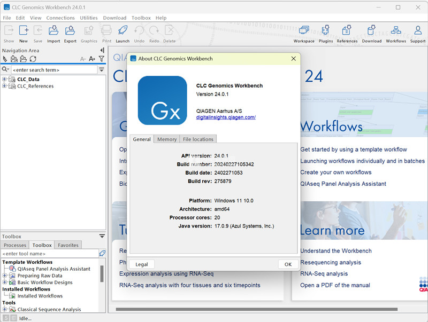This screenshot has height=322, width=428.
Task: Click the navigation search term field
Action: pos(54,70)
